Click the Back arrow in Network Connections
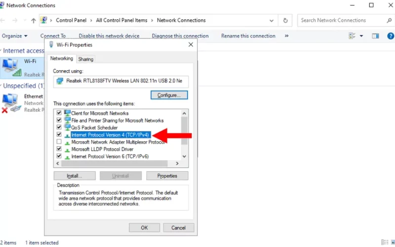This screenshot has height=247, width=395. coord(3,20)
